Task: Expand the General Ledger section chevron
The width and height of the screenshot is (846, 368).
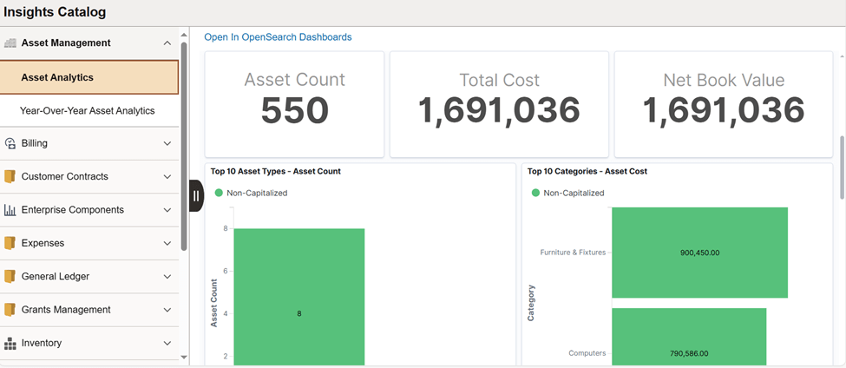Action: (167, 277)
